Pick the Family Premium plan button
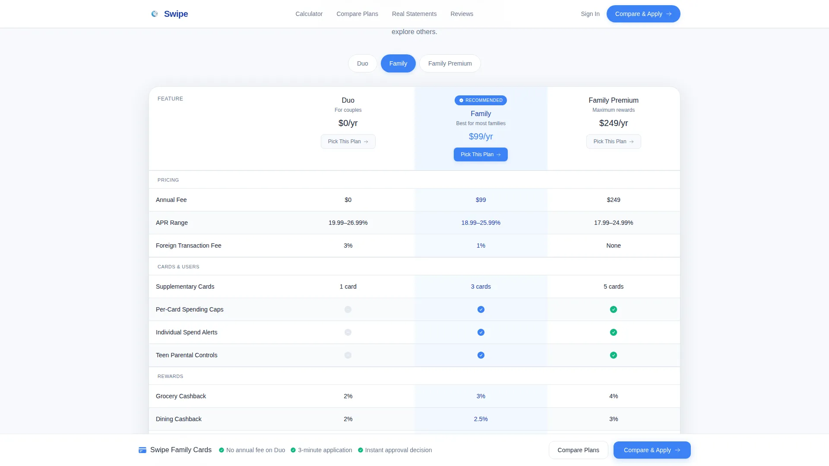 (x=614, y=142)
